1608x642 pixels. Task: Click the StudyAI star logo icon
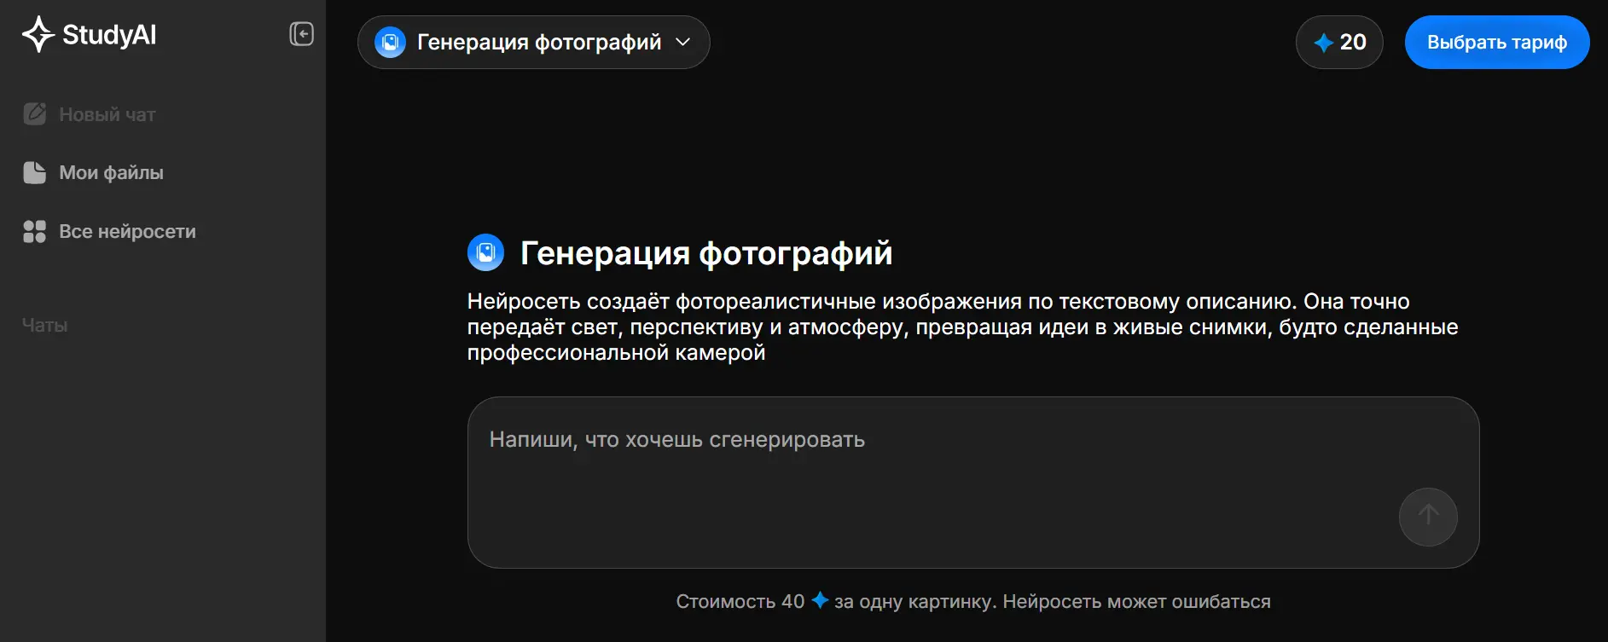click(38, 34)
